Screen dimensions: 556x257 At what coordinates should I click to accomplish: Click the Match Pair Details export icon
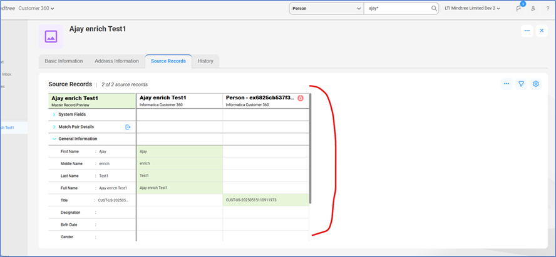[128, 127]
